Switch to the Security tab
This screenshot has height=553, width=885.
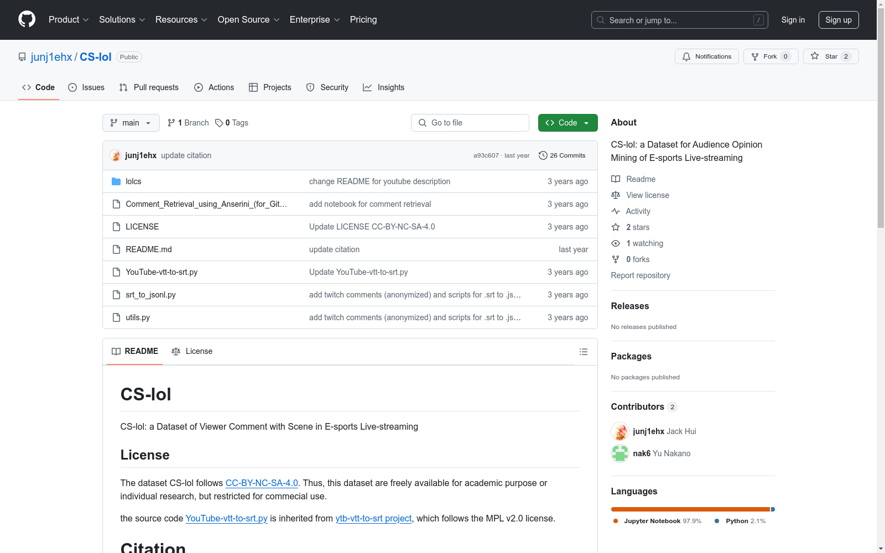point(327,87)
